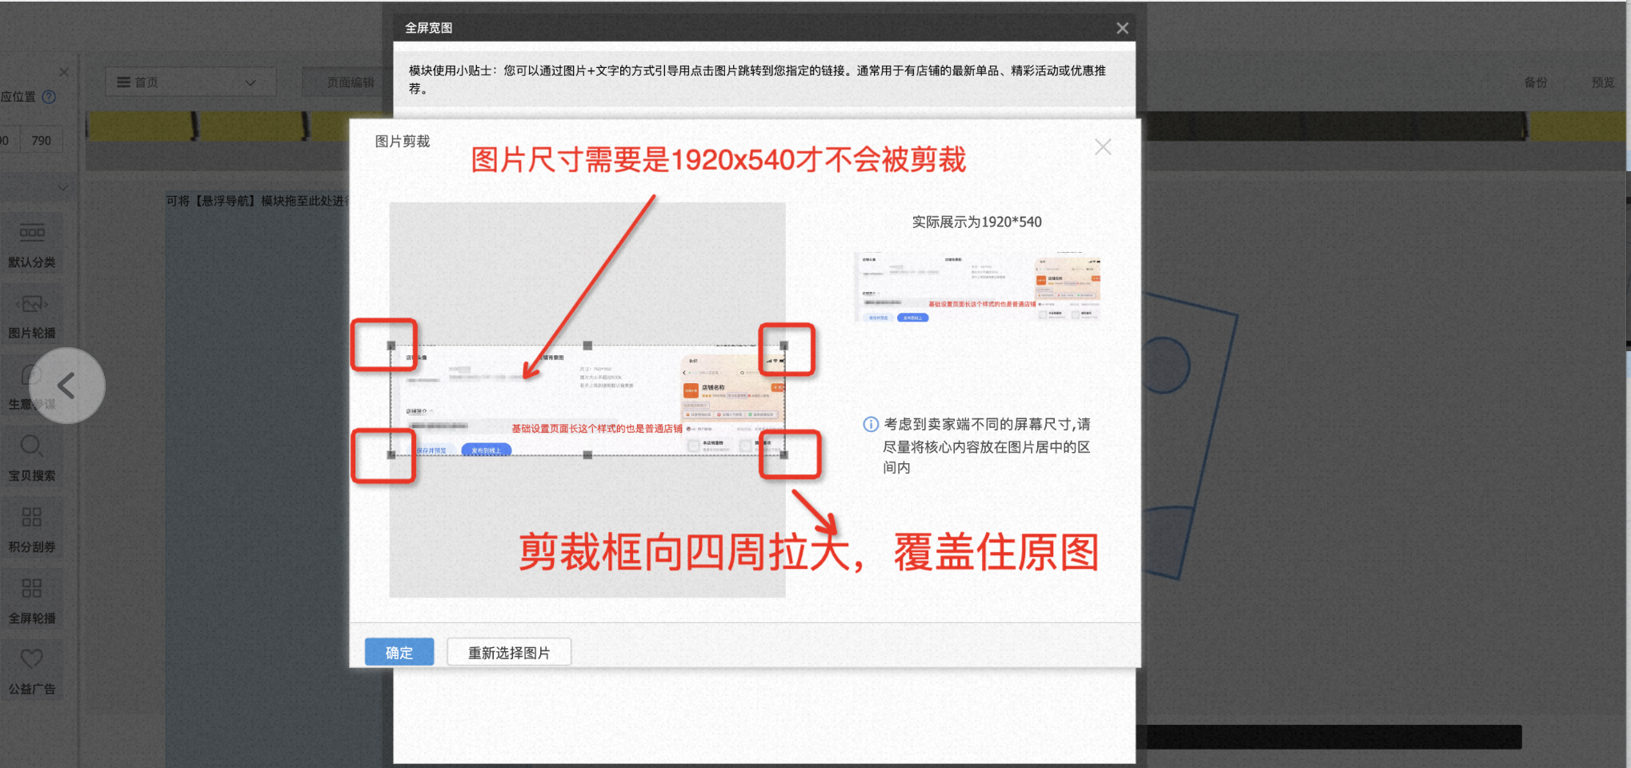
Task: Click the hamburger icon beside 首页
Action: click(x=123, y=82)
